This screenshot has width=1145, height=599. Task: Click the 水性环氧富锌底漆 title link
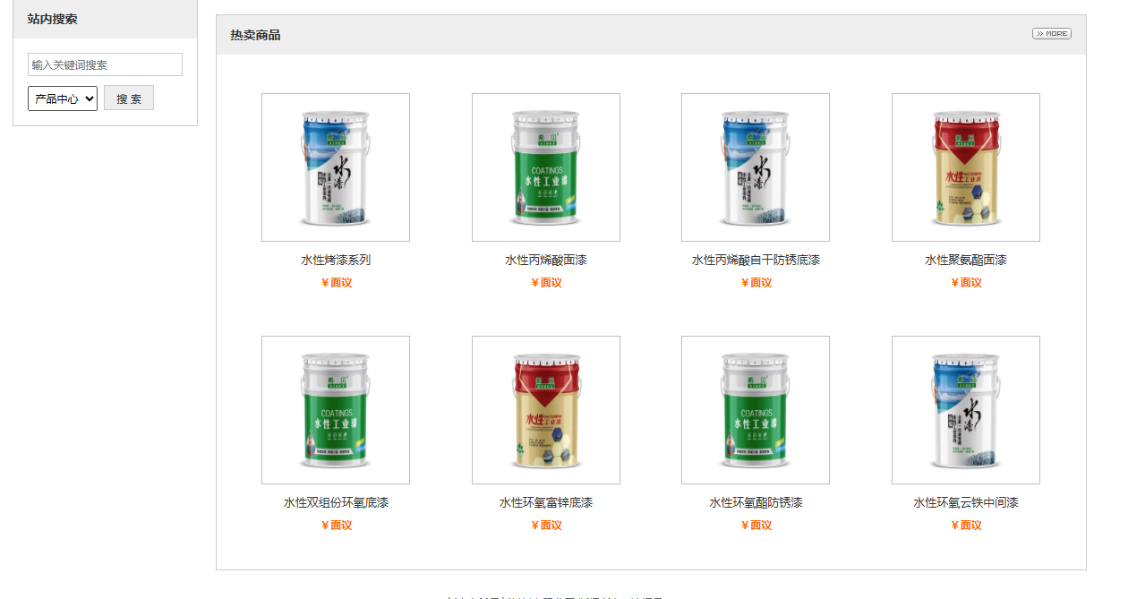tap(546, 503)
